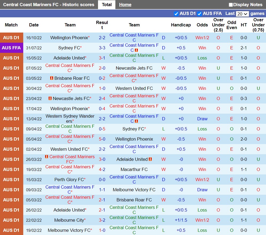Click the AUS D1 badge for 19/02/22 match
The image size is (266, 235).
coord(11,230)
